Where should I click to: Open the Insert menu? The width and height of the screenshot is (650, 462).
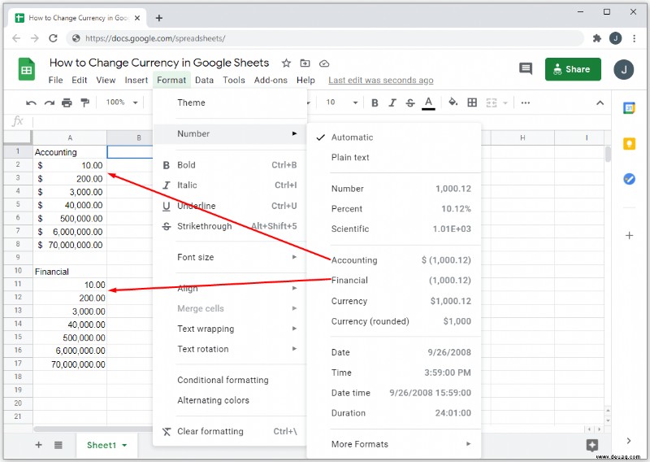pyautogui.click(x=136, y=80)
